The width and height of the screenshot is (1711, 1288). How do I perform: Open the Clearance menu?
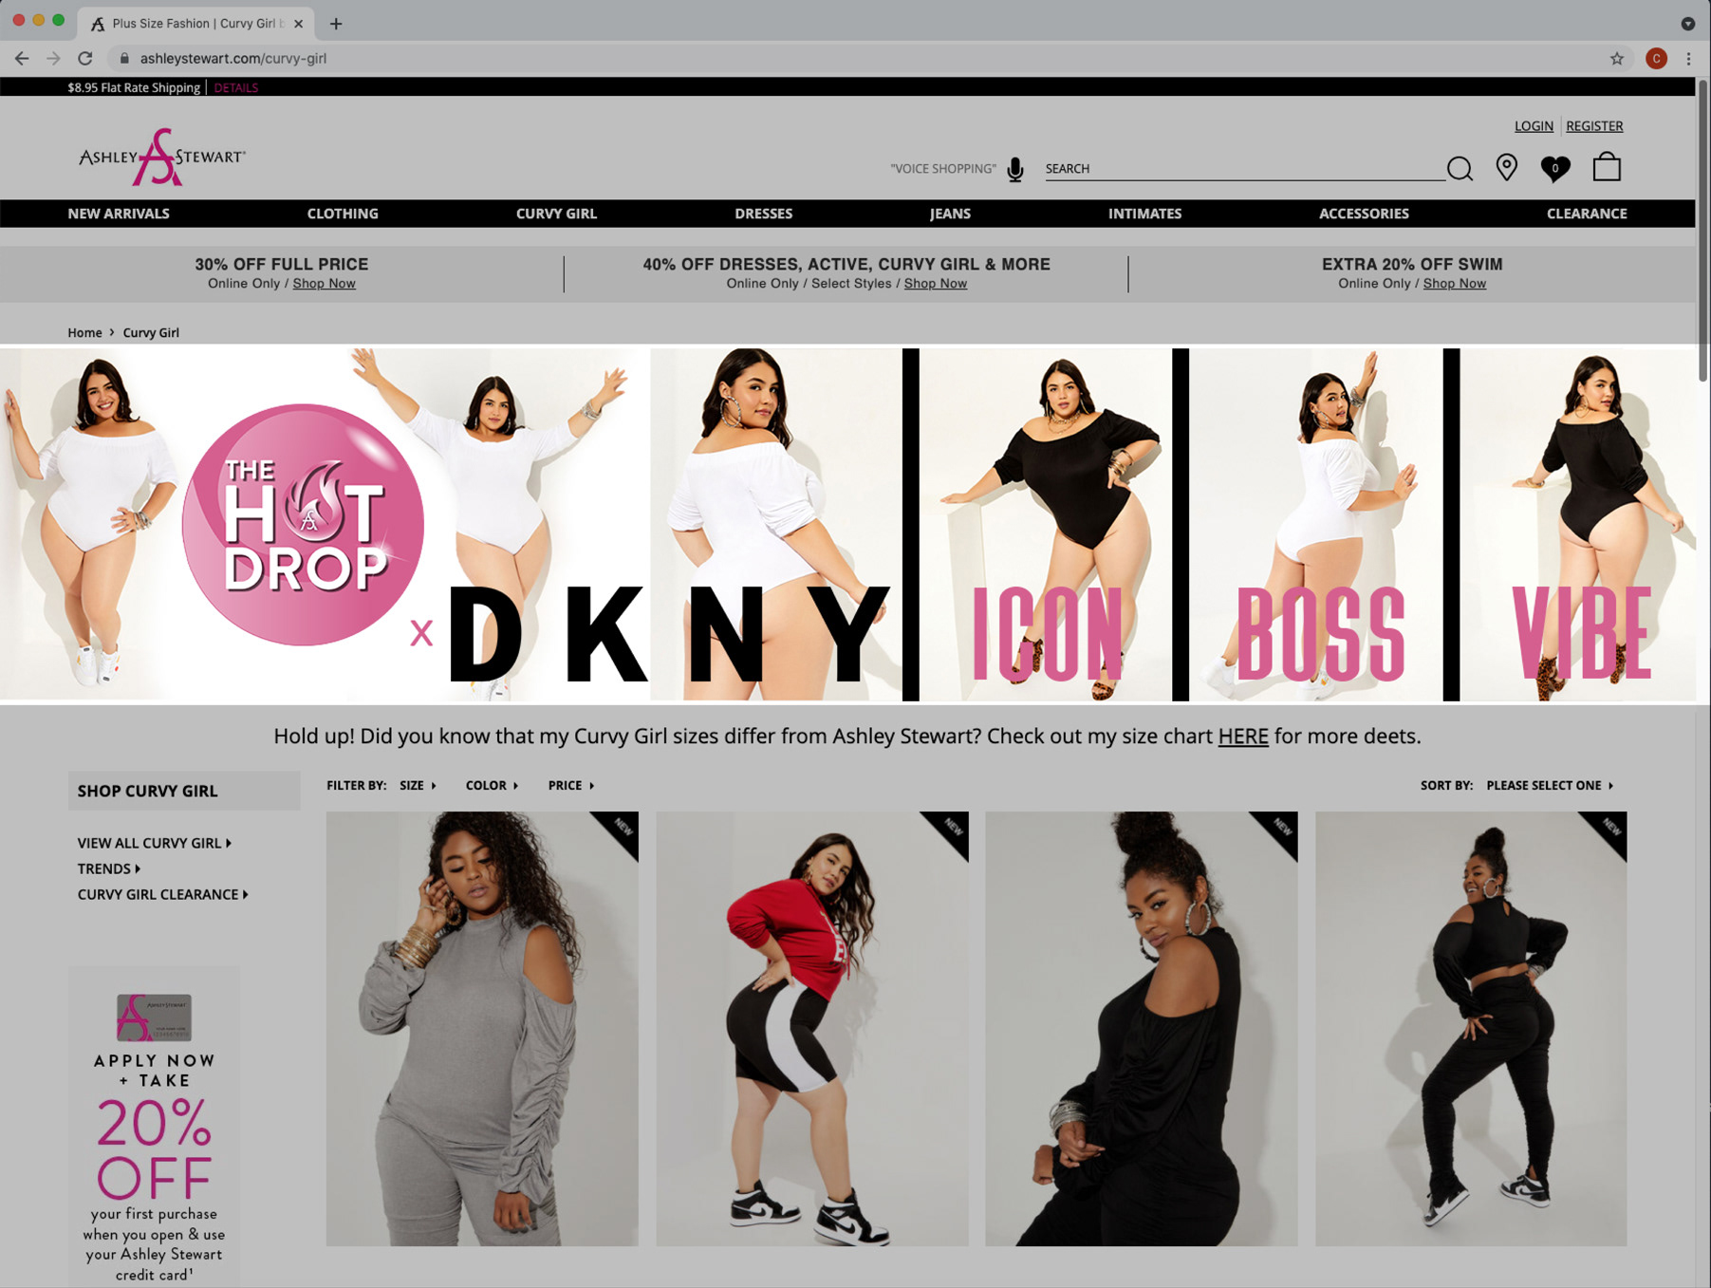point(1587,214)
